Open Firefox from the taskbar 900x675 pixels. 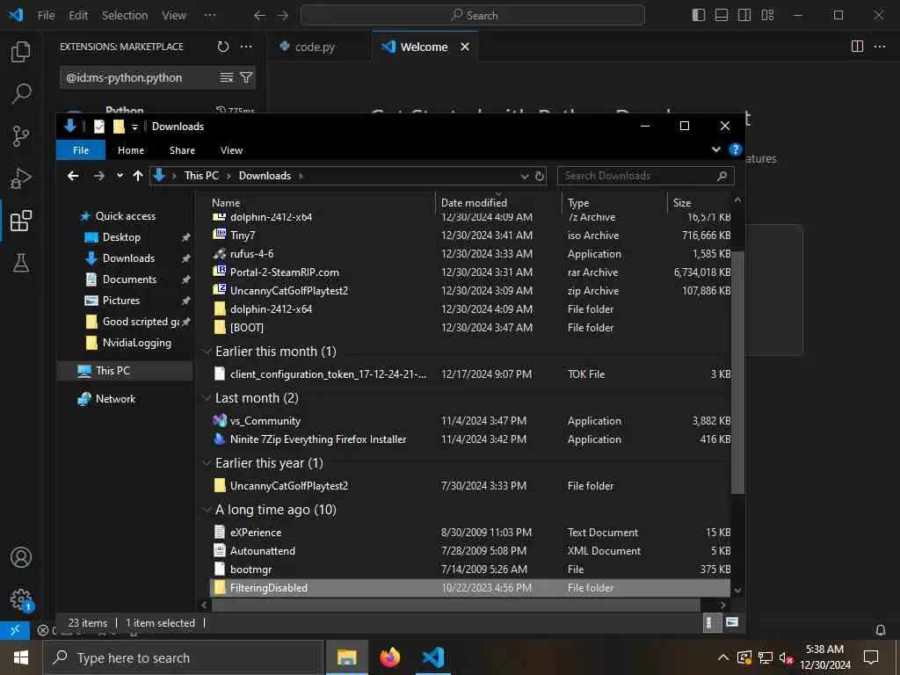389,657
